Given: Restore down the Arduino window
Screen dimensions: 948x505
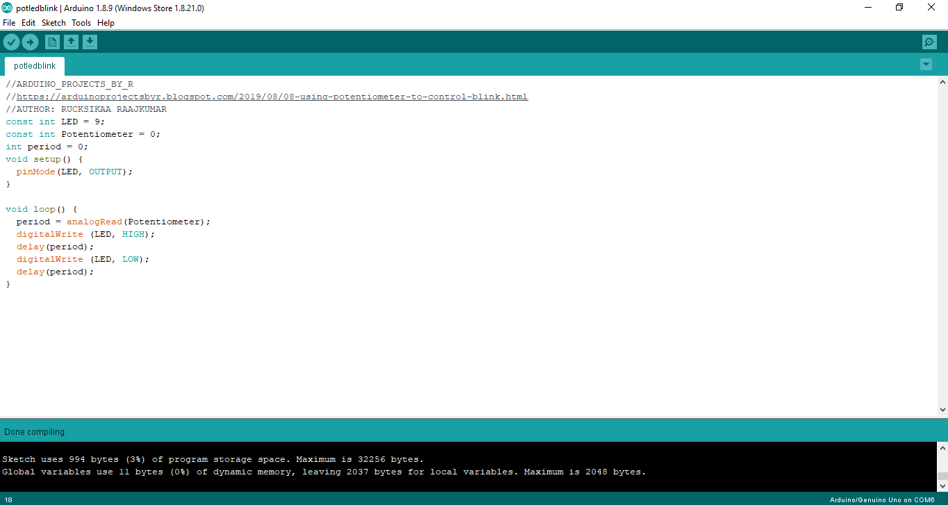Looking at the screenshot, I should pos(899,8).
